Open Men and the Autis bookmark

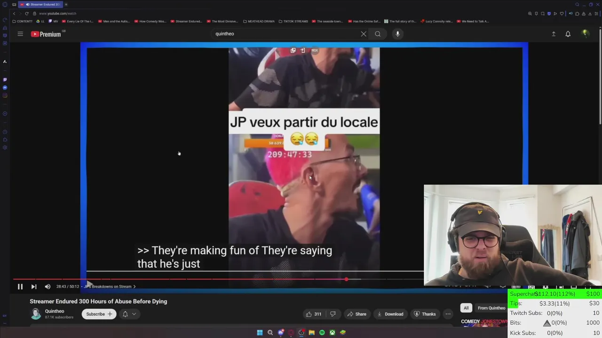[114, 21]
